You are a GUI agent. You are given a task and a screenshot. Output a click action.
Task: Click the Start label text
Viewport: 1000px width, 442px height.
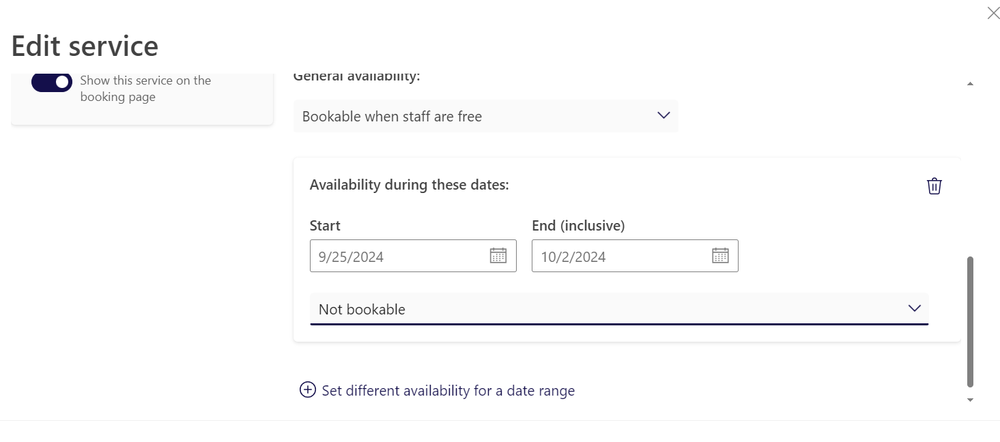pos(325,226)
